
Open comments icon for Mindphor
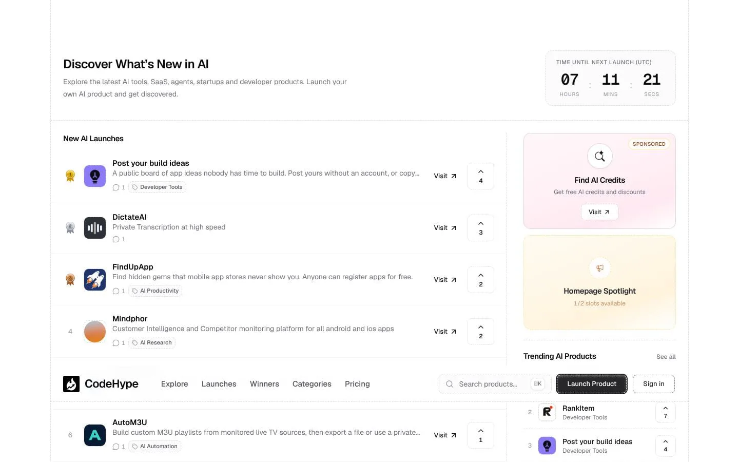(116, 343)
